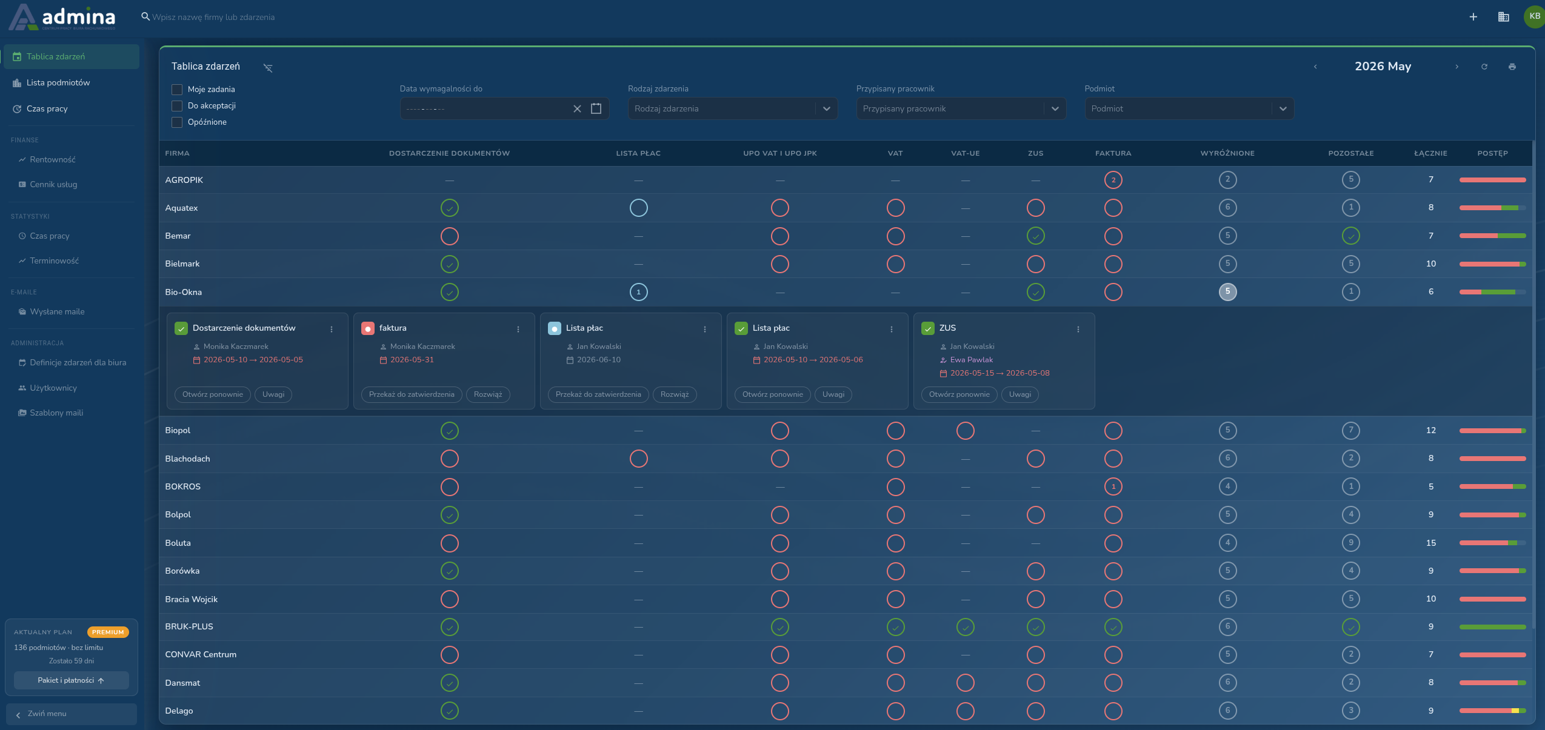Viewport: 1545px width, 730px height.
Task: Open the KB user avatar menu
Action: tap(1534, 17)
